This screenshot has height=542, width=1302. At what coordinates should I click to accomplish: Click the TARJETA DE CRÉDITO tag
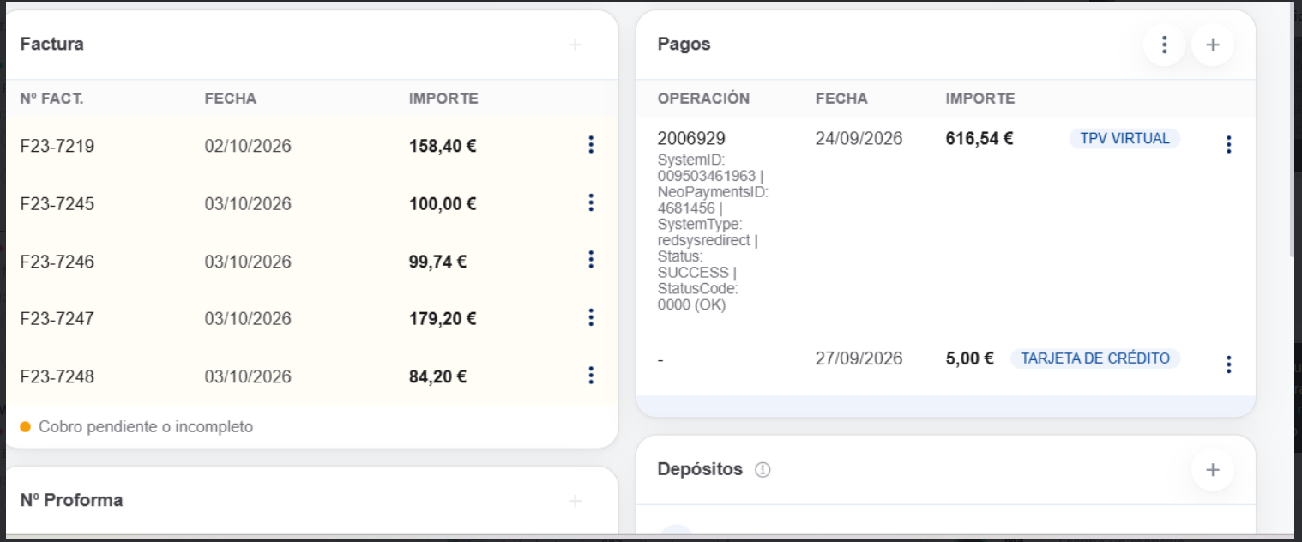point(1094,358)
